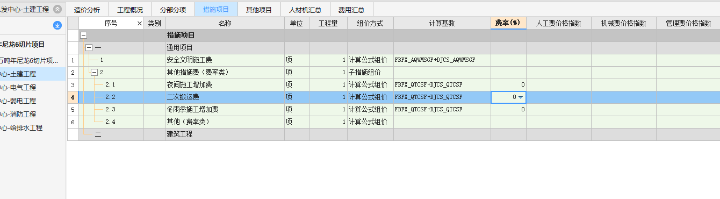
Task: Collapse the 其他措施费 row 2 expander
Action: point(95,72)
